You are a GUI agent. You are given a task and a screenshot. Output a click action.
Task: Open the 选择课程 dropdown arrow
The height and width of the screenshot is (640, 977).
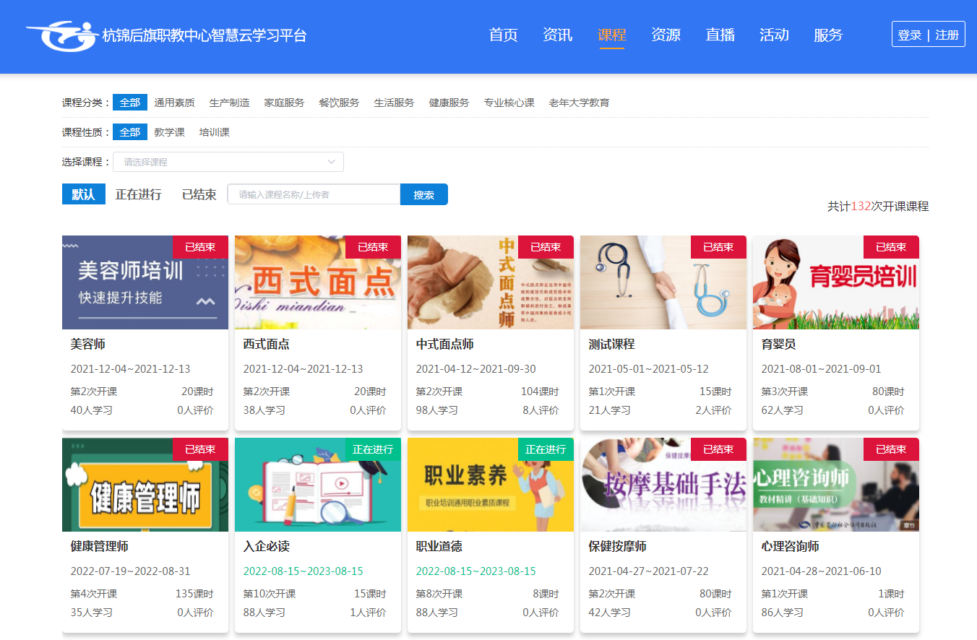coord(332,162)
